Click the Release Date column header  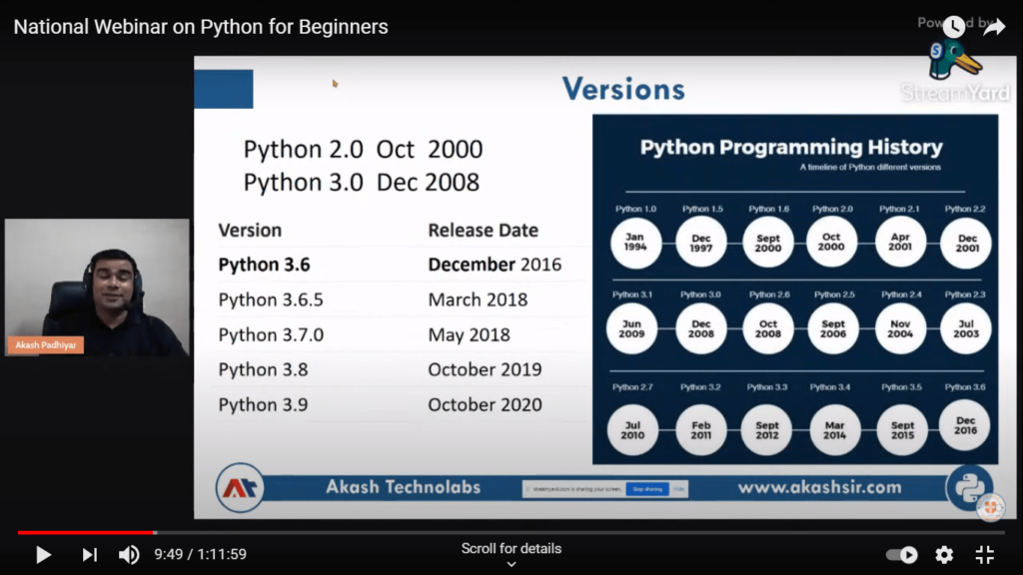[483, 231]
